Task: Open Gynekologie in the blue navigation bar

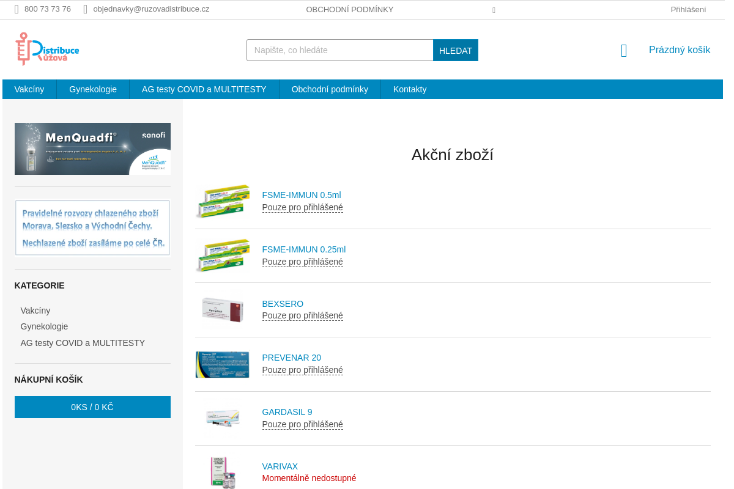Action: 93,89
